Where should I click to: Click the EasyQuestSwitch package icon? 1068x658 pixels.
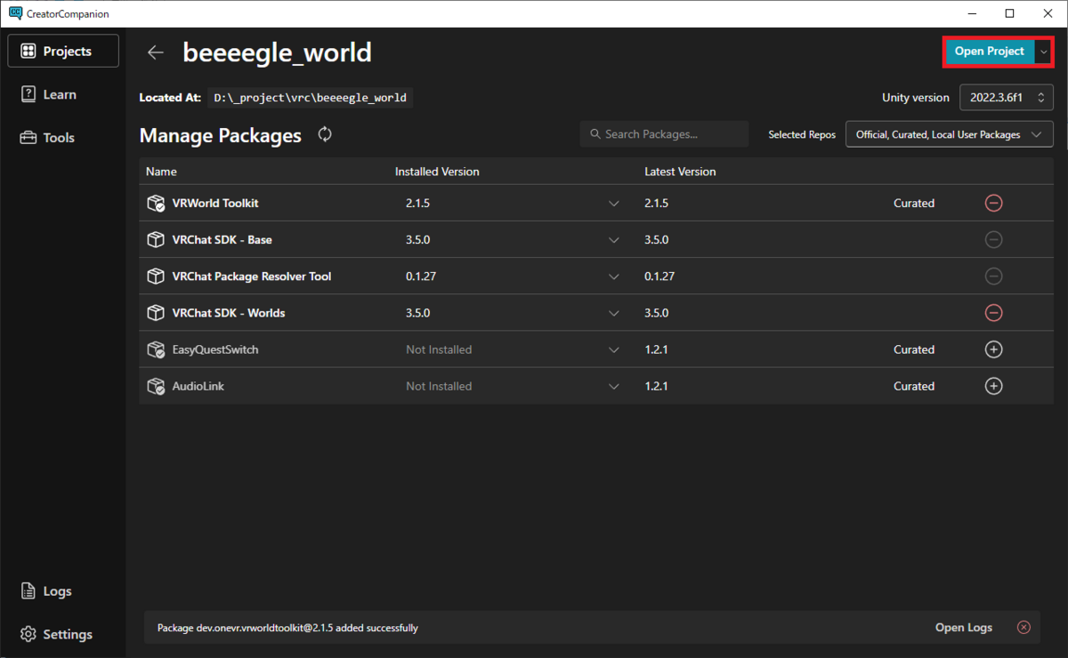coord(156,349)
